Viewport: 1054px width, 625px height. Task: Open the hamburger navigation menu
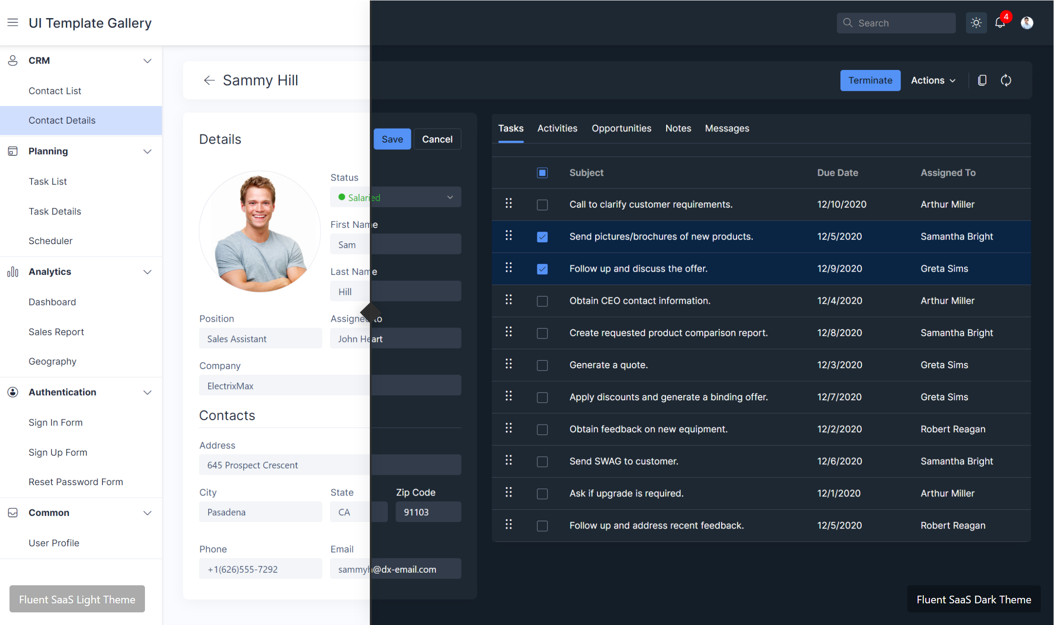pos(13,23)
